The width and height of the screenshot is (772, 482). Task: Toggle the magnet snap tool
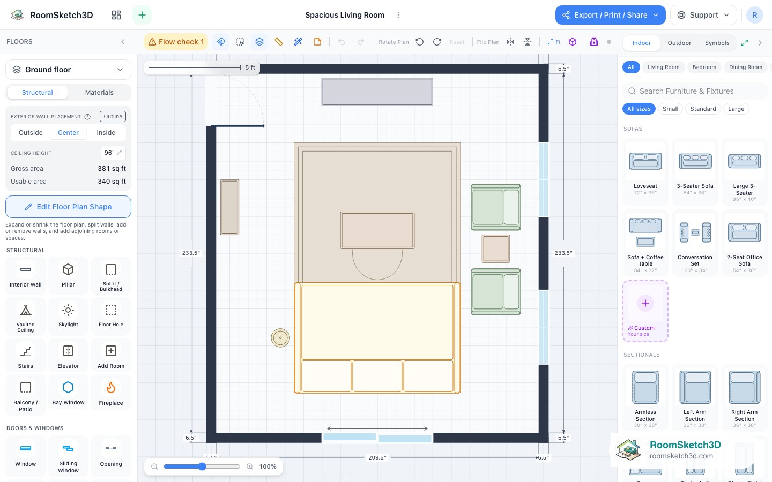point(221,42)
